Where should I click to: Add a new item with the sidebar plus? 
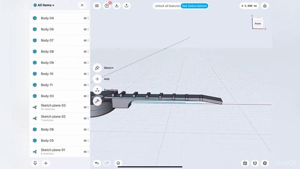click(46, 163)
